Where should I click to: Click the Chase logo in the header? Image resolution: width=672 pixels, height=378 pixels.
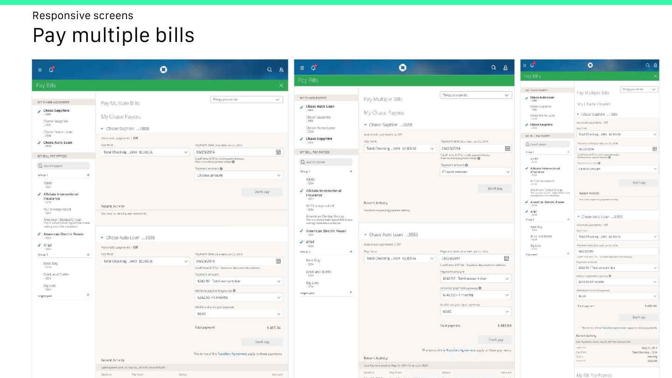pyautogui.click(x=163, y=69)
